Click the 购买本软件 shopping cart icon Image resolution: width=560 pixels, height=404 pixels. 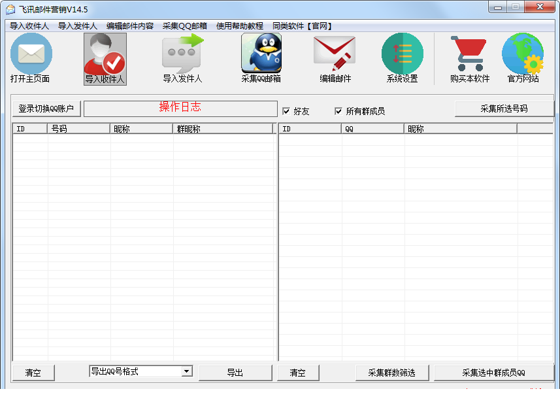click(x=469, y=54)
